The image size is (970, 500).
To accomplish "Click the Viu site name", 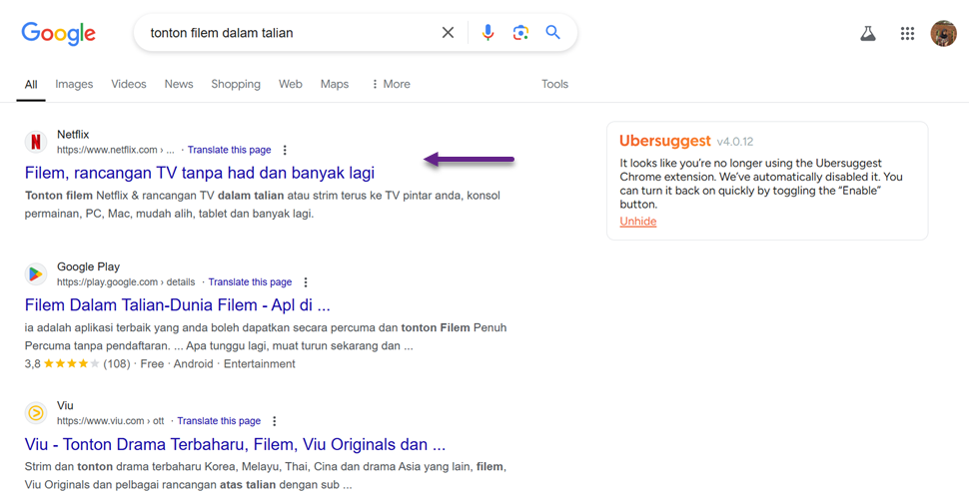I will (x=65, y=405).
